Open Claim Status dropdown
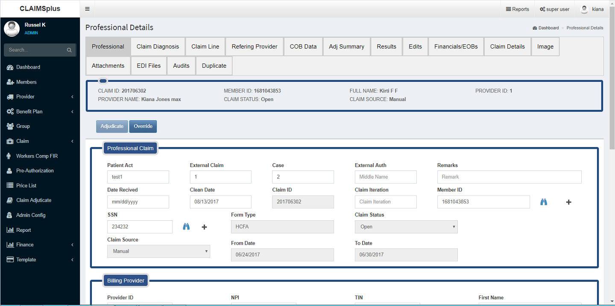Screen dimensions: 615x306 (406, 227)
